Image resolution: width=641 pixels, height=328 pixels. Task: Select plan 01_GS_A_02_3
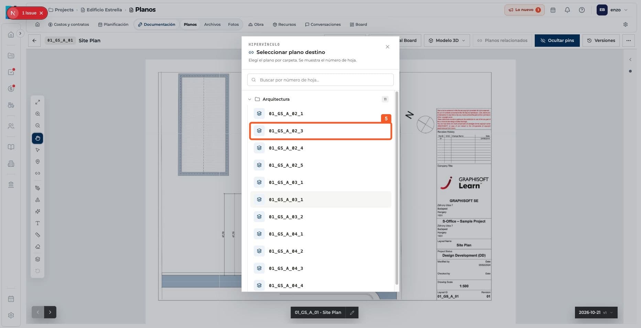point(320,131)
